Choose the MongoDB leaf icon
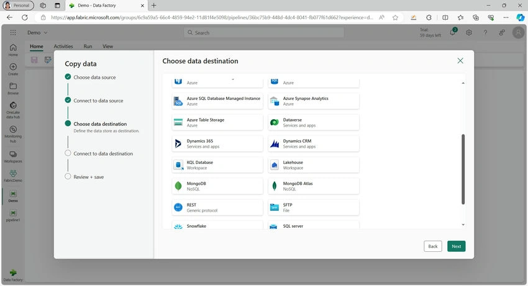The height and width of the screenshot is (286, 528). click(178, 186)
